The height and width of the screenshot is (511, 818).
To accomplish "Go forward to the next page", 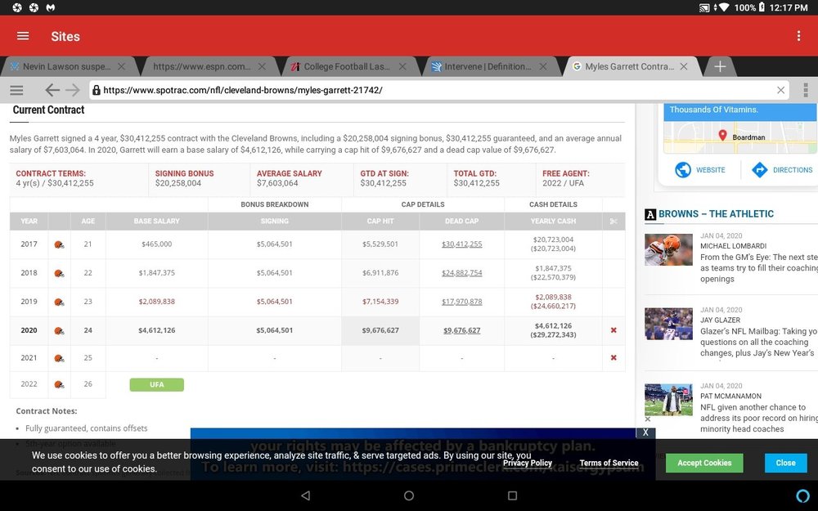I will [73, 90].
